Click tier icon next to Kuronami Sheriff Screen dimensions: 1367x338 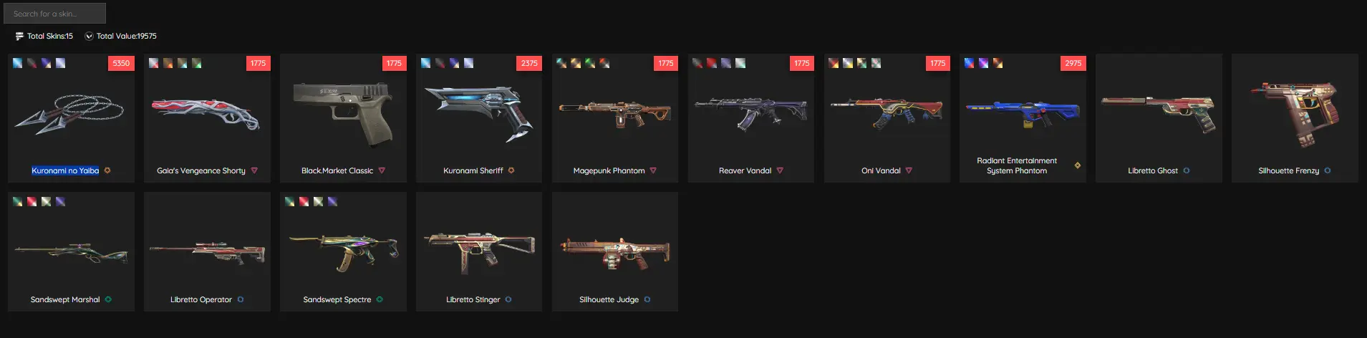tap(511, 170)
